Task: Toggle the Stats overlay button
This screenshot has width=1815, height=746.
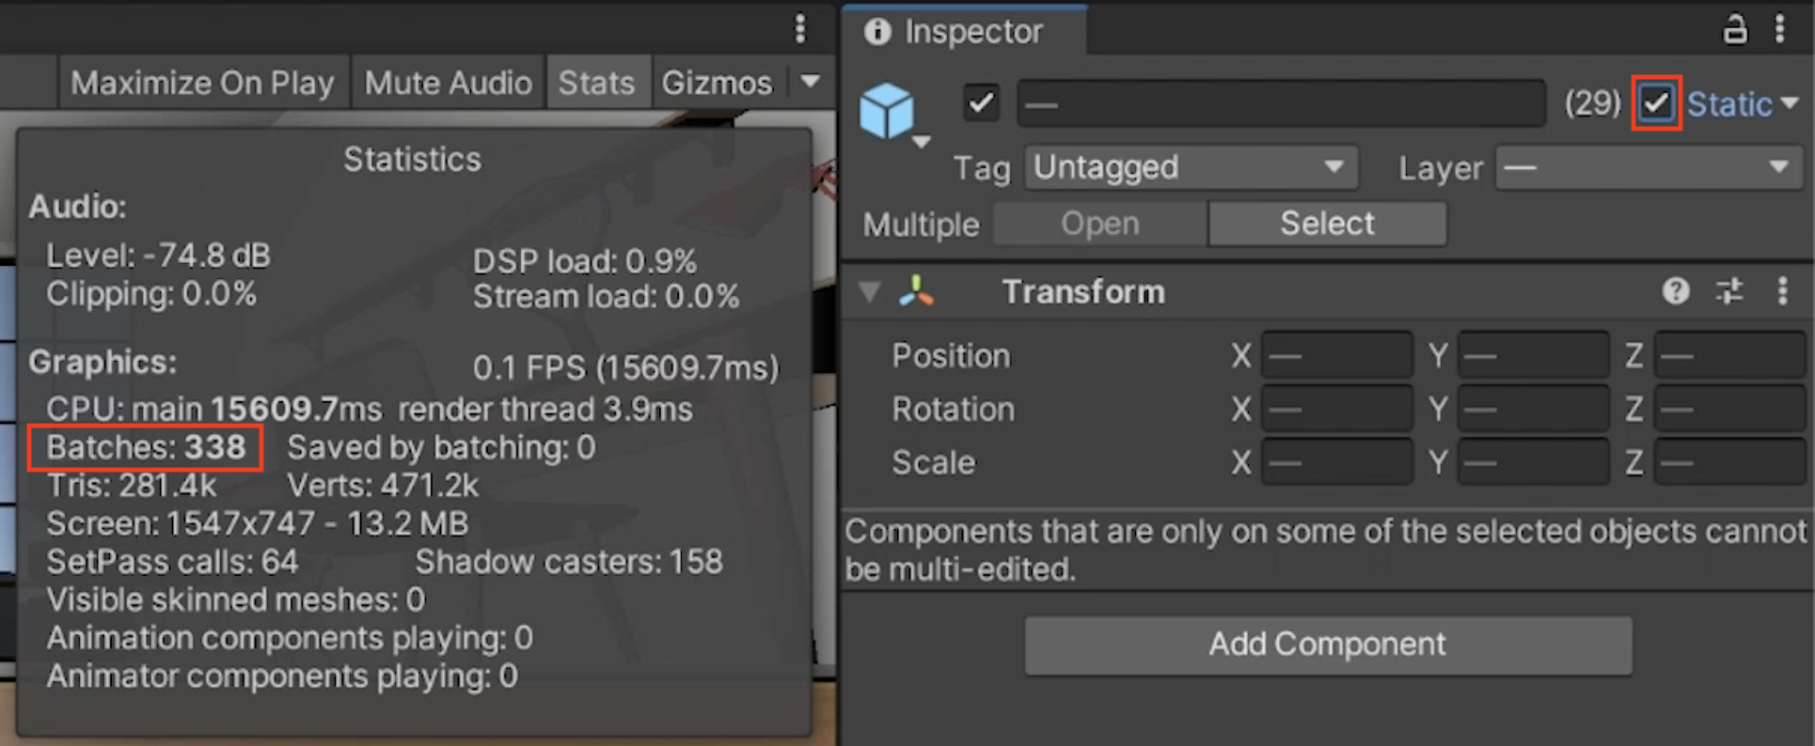Action: [x=596, y=83]
